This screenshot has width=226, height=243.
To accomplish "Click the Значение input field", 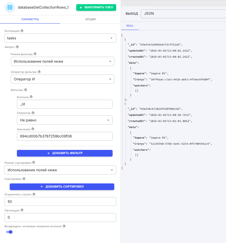I will click(x=65, y=136).
